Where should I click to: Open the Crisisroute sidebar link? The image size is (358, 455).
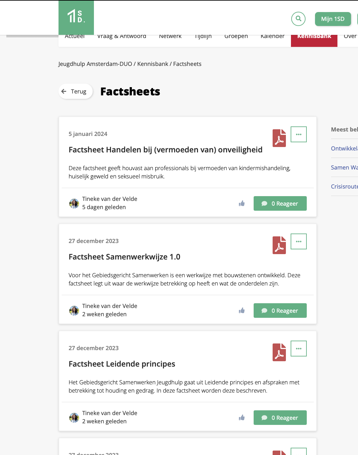pyautogui.click(x=344, y=187)
